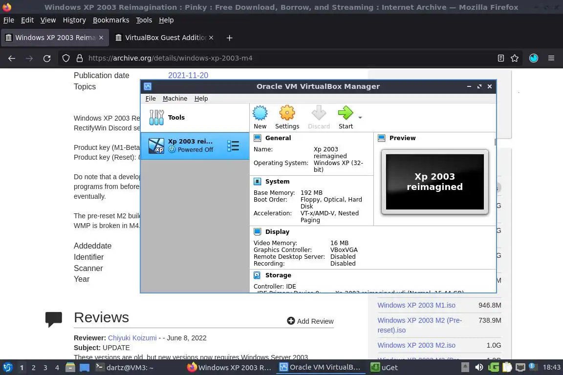The height and width of the screenshot is (375, 563).
Task: Click the greyed Discard arrow icon
Action: [319, 113]
